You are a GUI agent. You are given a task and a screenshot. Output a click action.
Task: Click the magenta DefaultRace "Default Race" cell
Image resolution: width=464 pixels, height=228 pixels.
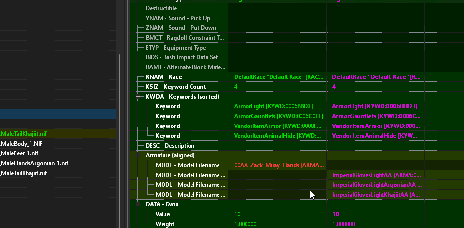375,77
